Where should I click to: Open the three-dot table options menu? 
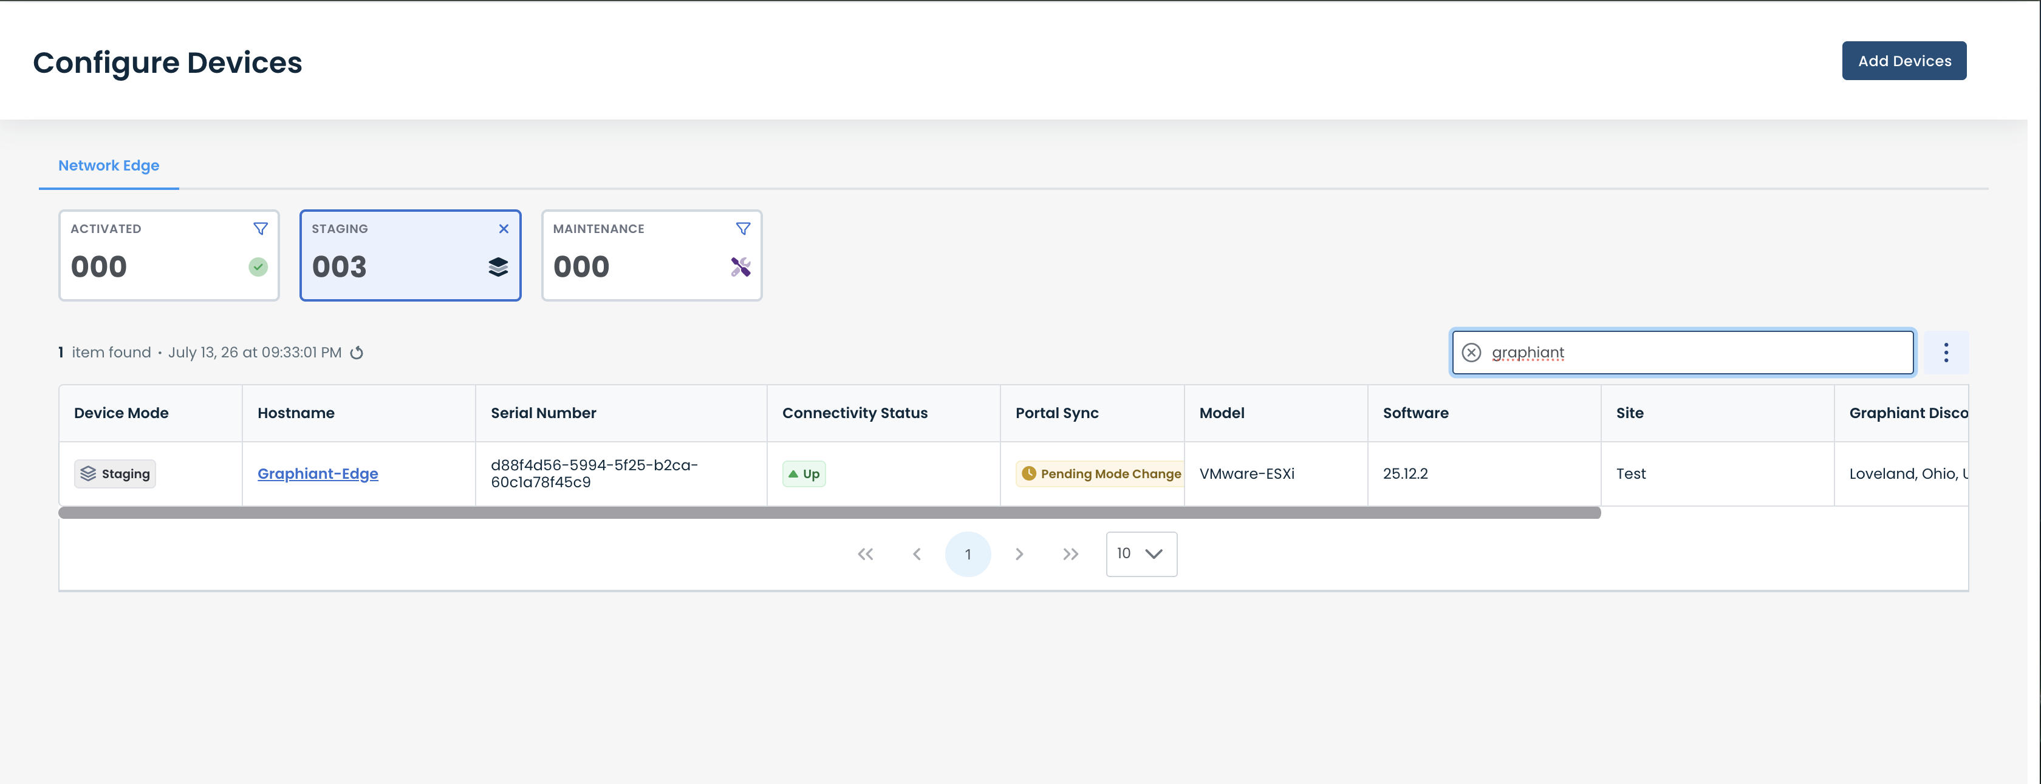(x=1945, y=353)
